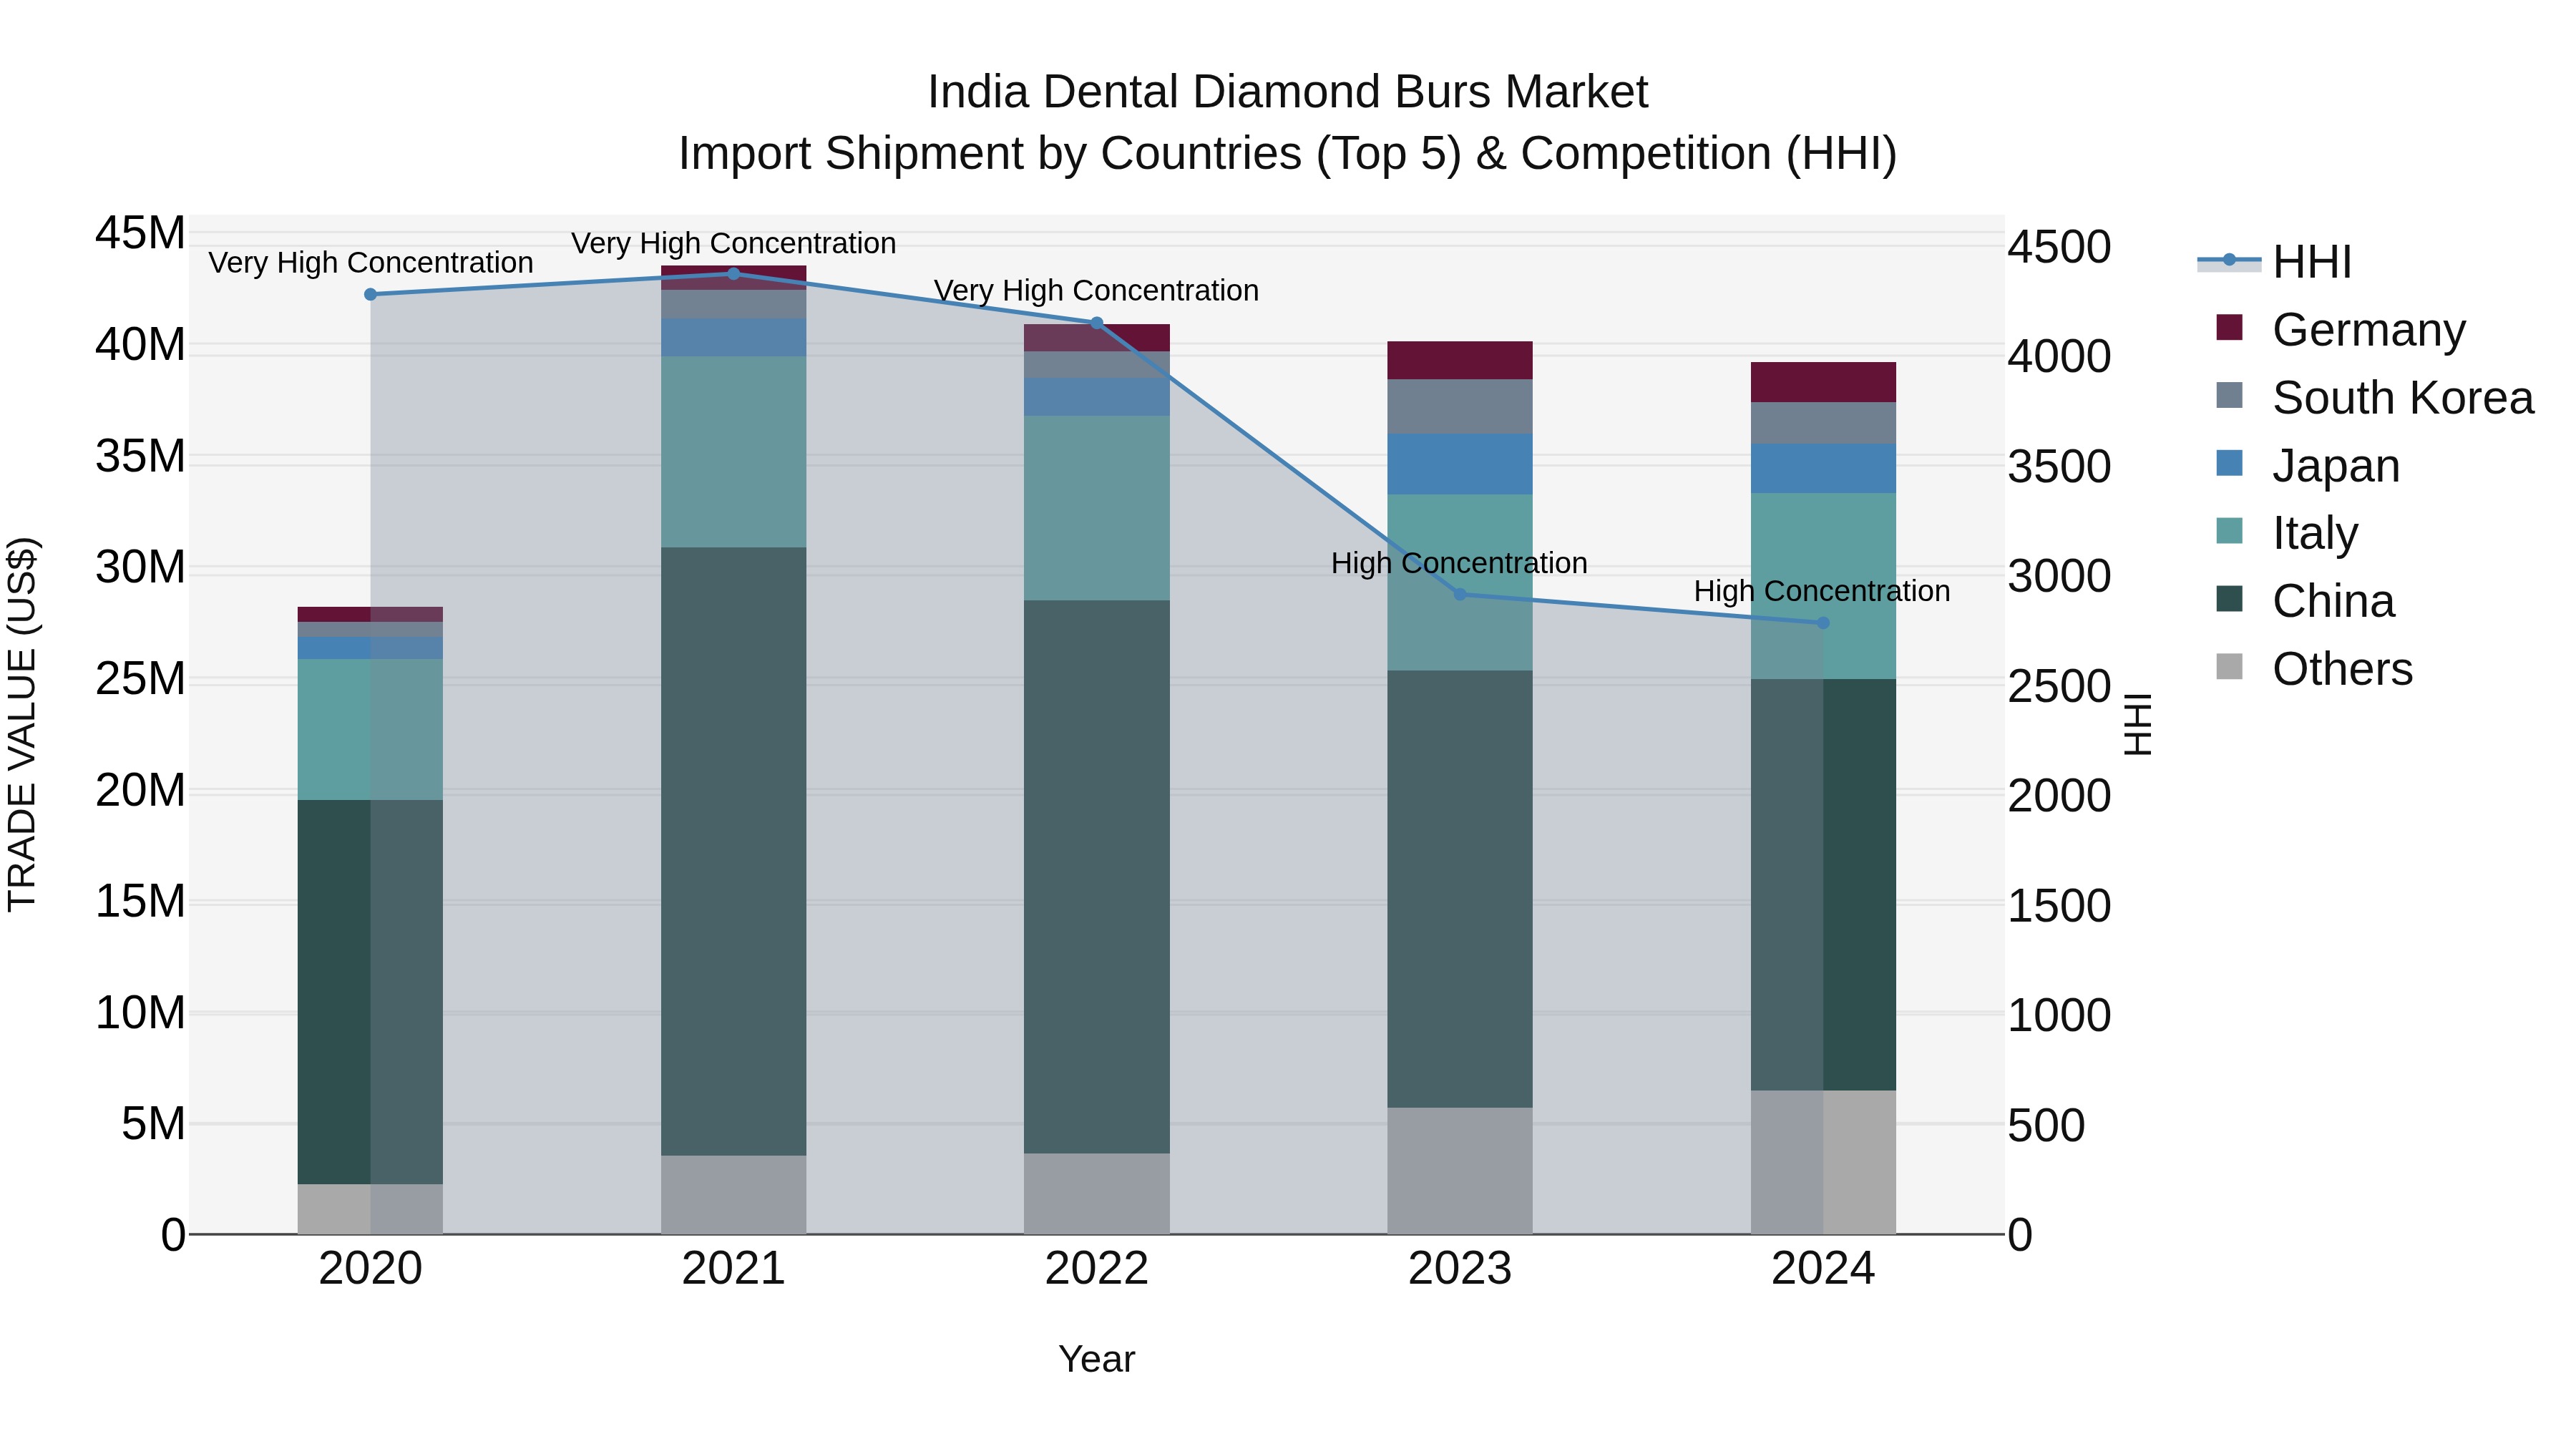Click the Italy segment of 2022 bar
This screenshot has width=2576, height=1449.
point(1097,508)
